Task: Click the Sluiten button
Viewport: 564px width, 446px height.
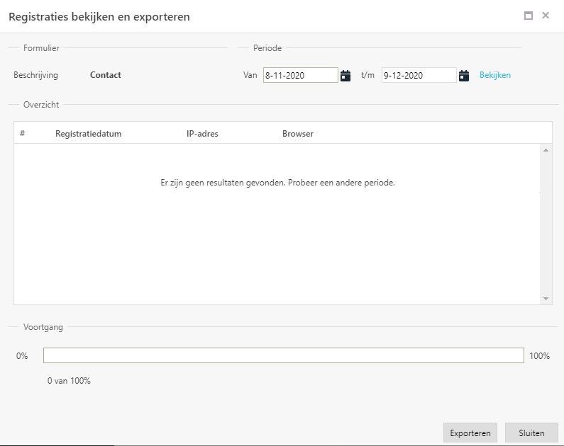Action: point(531,433)
